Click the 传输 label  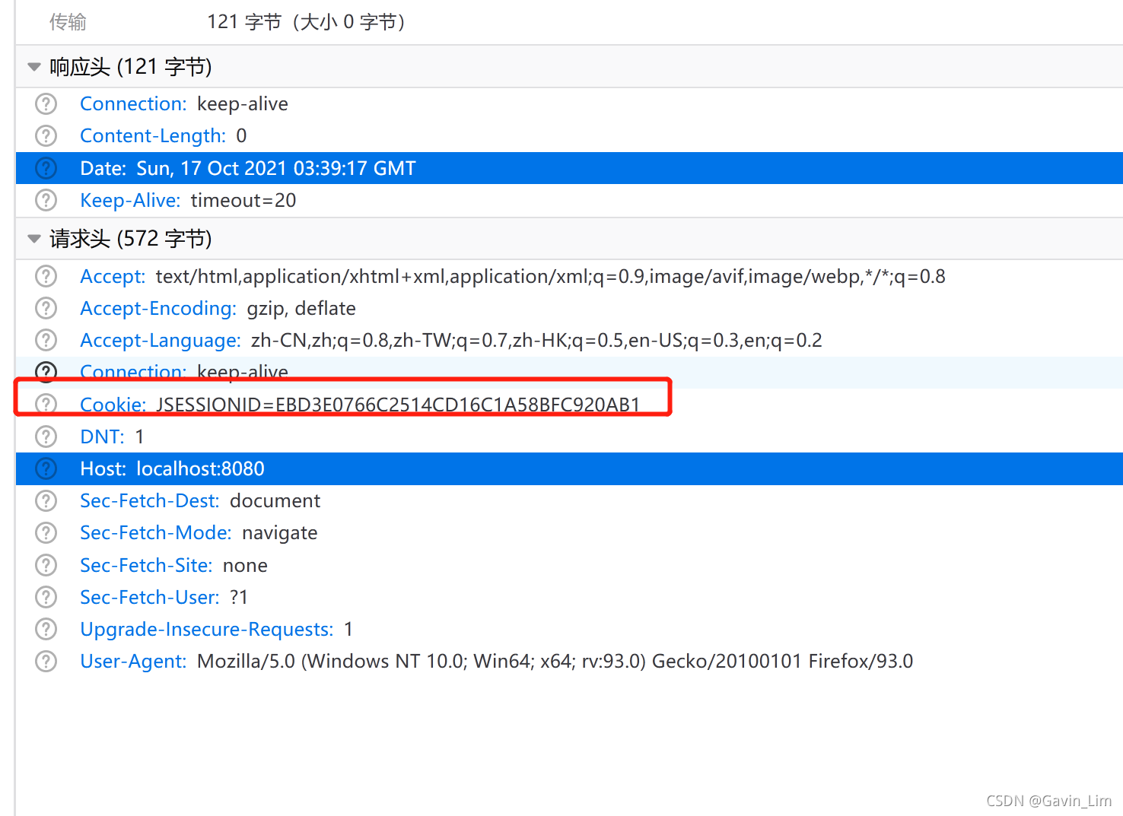click(x=68, y=22)
